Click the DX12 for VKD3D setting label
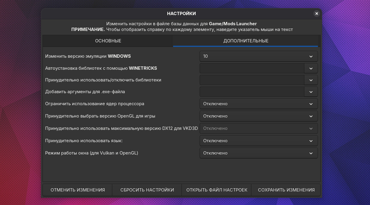This screenshot has width=370, height=205. (121, 128)
